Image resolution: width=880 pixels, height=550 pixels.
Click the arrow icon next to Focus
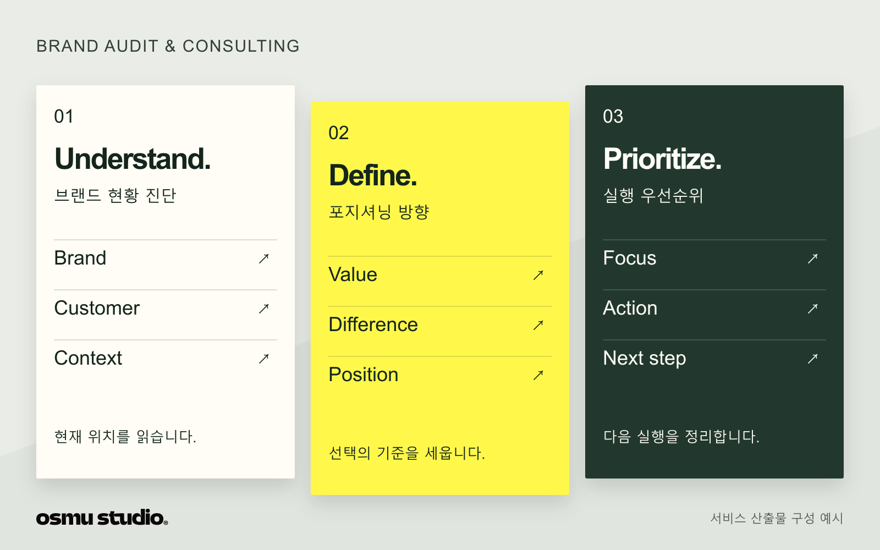[813, 258]
